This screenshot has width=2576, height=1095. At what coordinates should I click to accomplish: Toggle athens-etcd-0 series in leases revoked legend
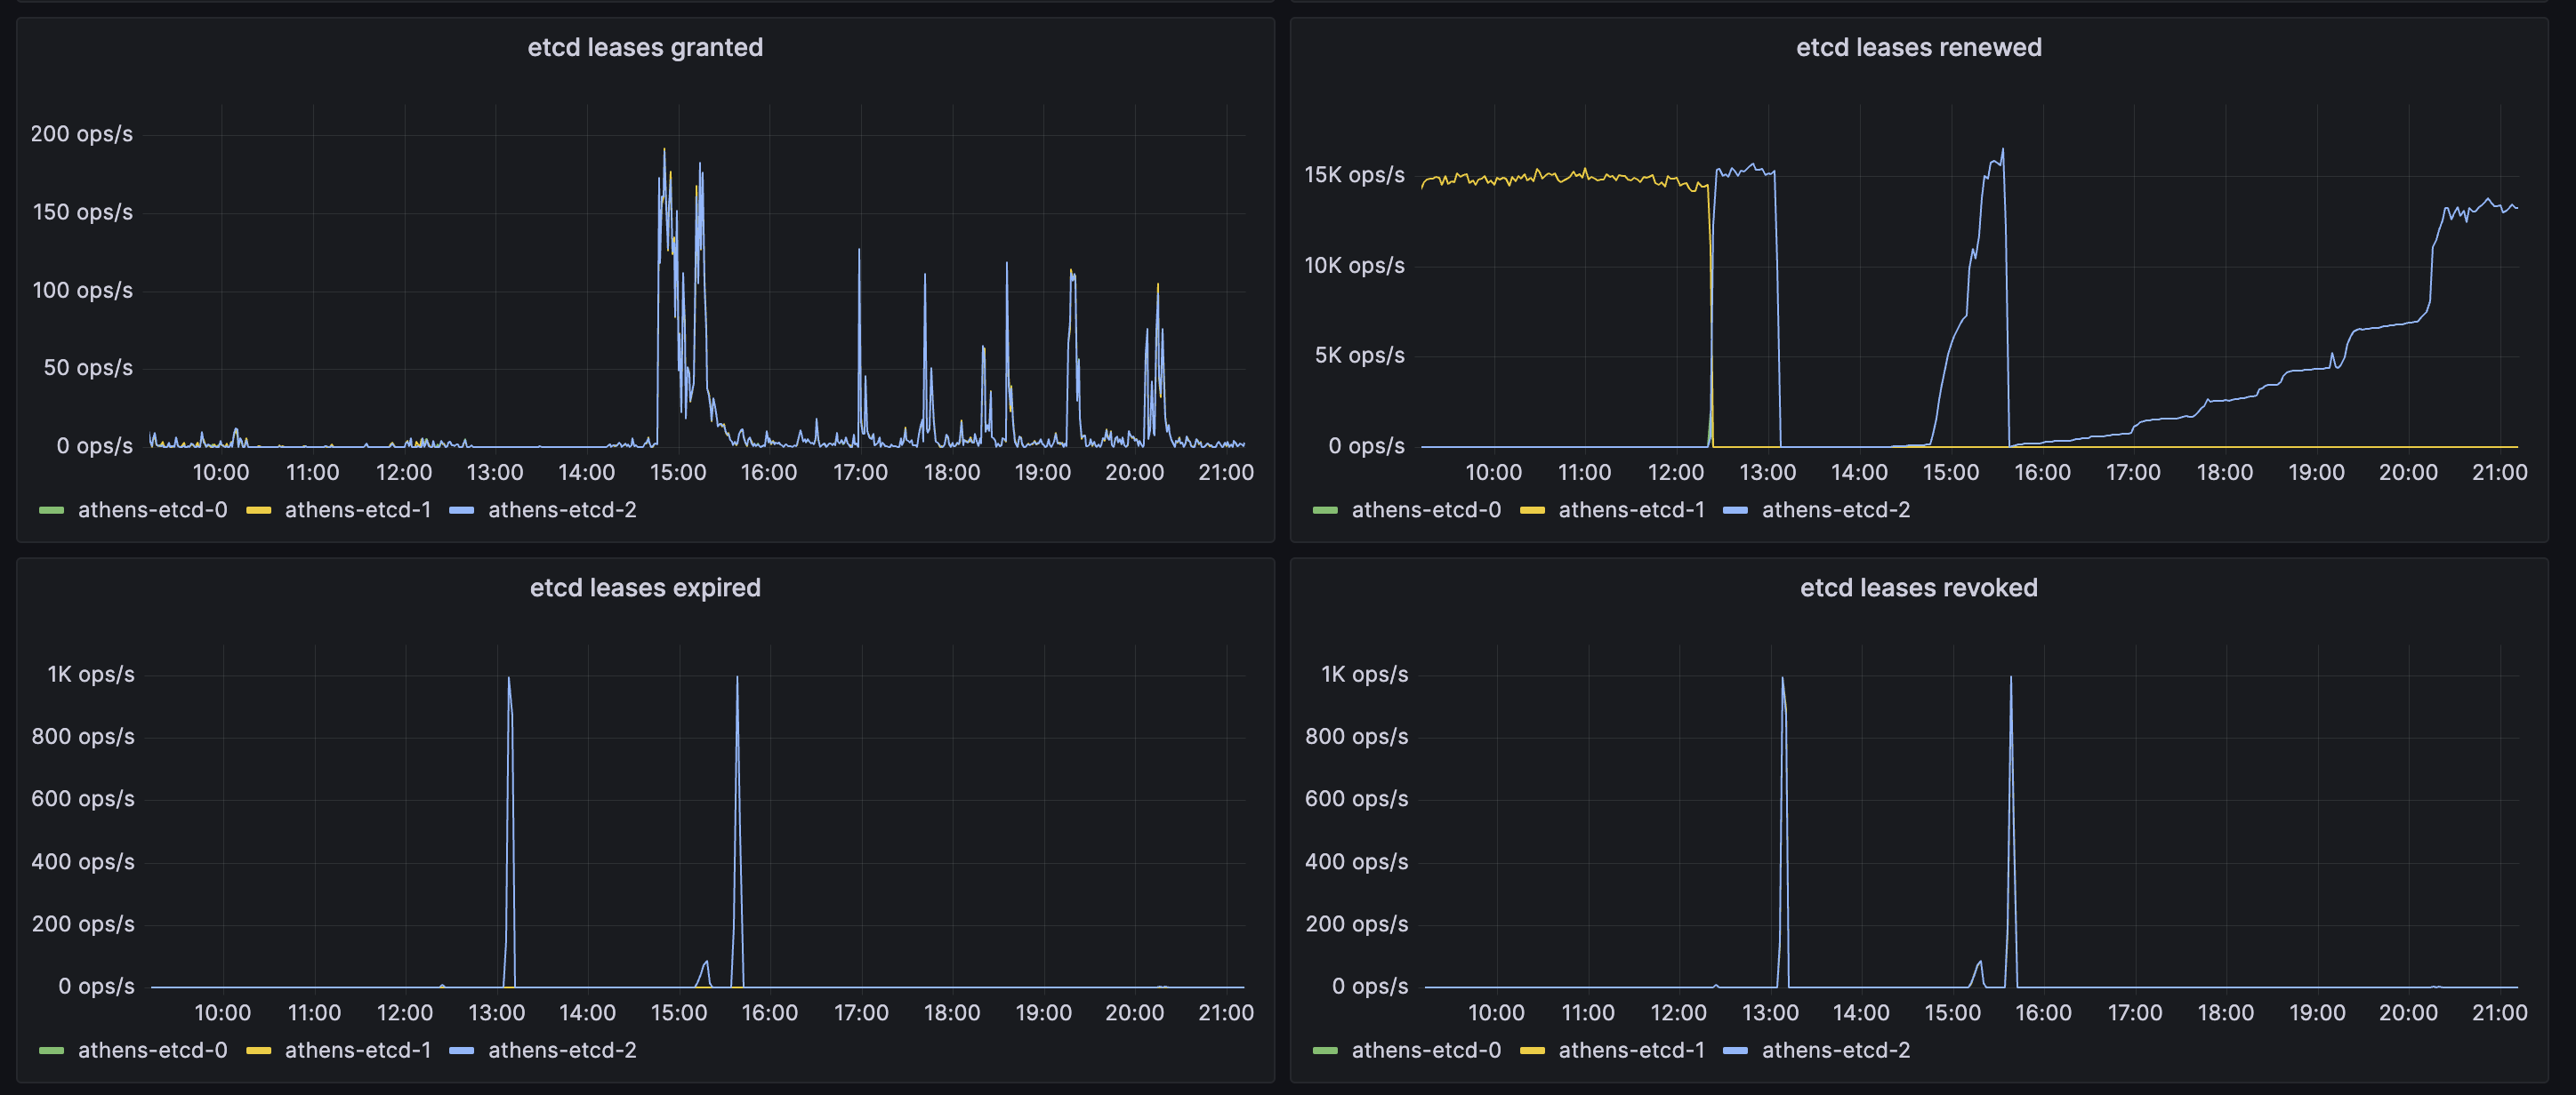coord(1426,1050)
